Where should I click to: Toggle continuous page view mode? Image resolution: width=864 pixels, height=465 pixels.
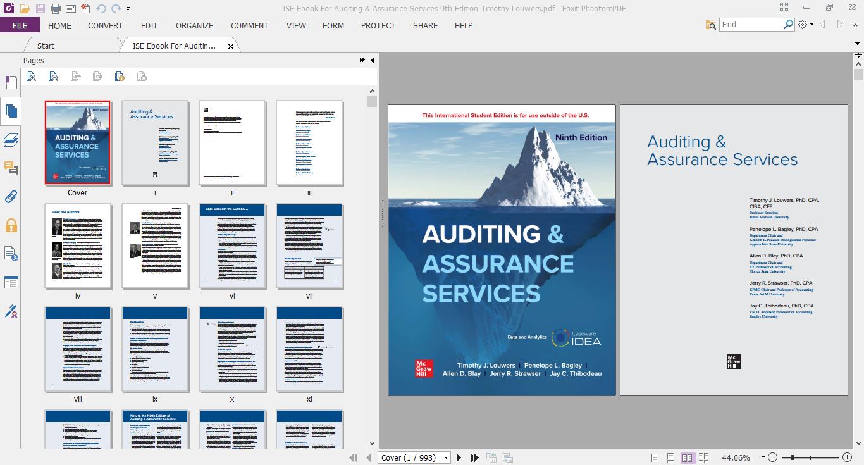click(670, 457)
